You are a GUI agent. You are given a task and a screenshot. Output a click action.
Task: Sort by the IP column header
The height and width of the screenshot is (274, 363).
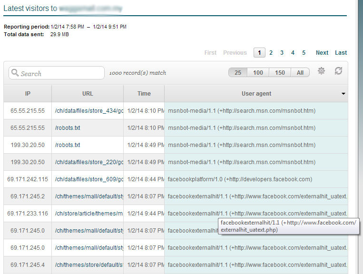28,94
